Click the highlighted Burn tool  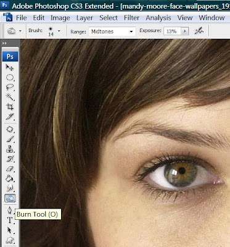10,198
